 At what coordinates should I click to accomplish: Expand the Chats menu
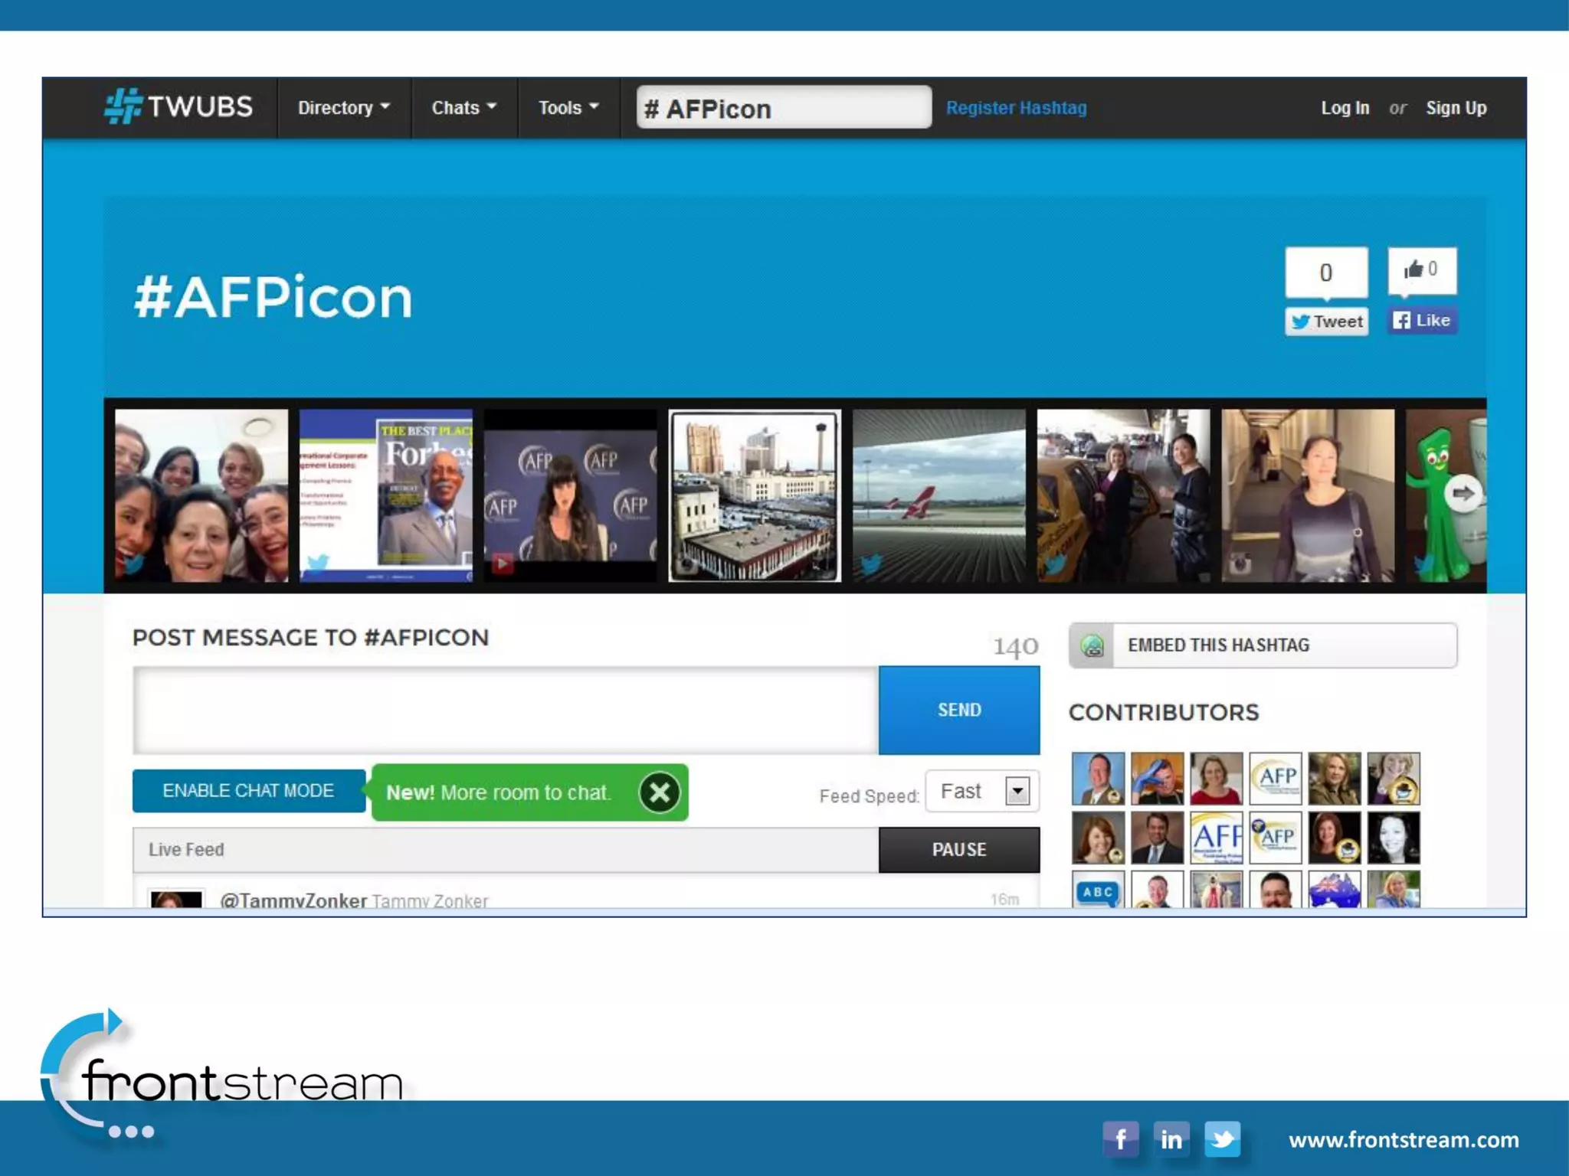tap(463, 108)
